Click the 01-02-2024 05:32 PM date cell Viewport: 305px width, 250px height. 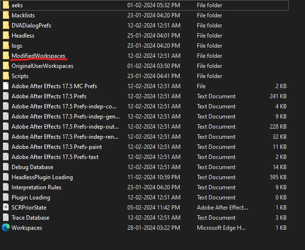tap(153, 5)
